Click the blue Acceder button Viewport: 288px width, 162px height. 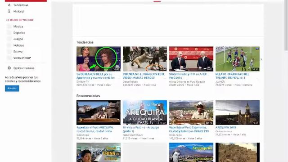tap(12, 88)
